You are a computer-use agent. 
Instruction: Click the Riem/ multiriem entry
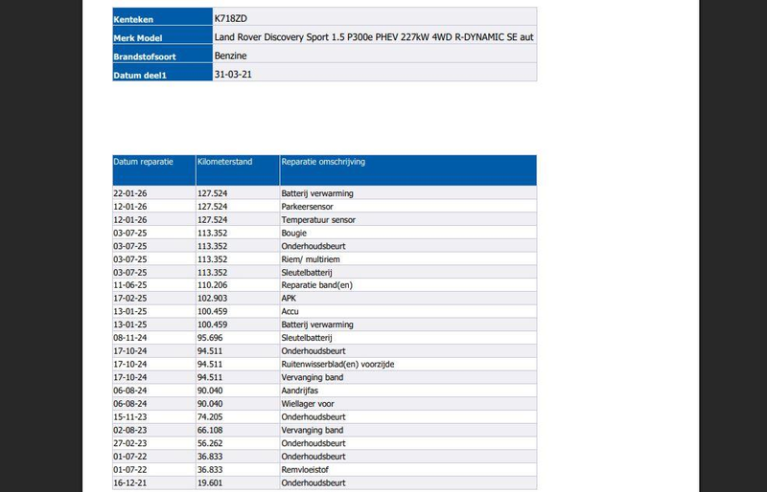click(x=311, y=259)
